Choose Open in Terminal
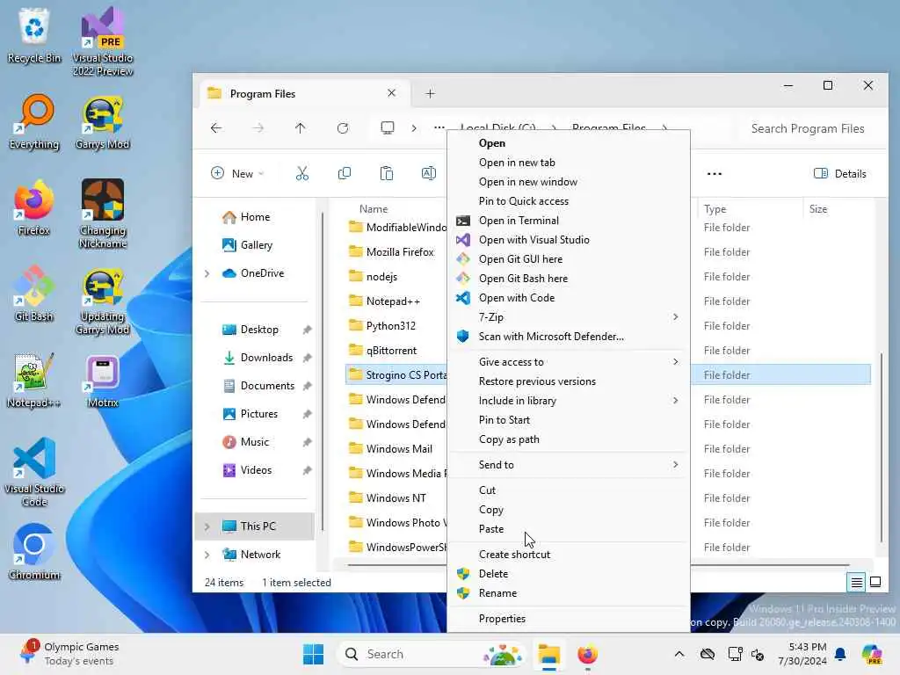Screen dimensions: 900x675 (569, 221)
